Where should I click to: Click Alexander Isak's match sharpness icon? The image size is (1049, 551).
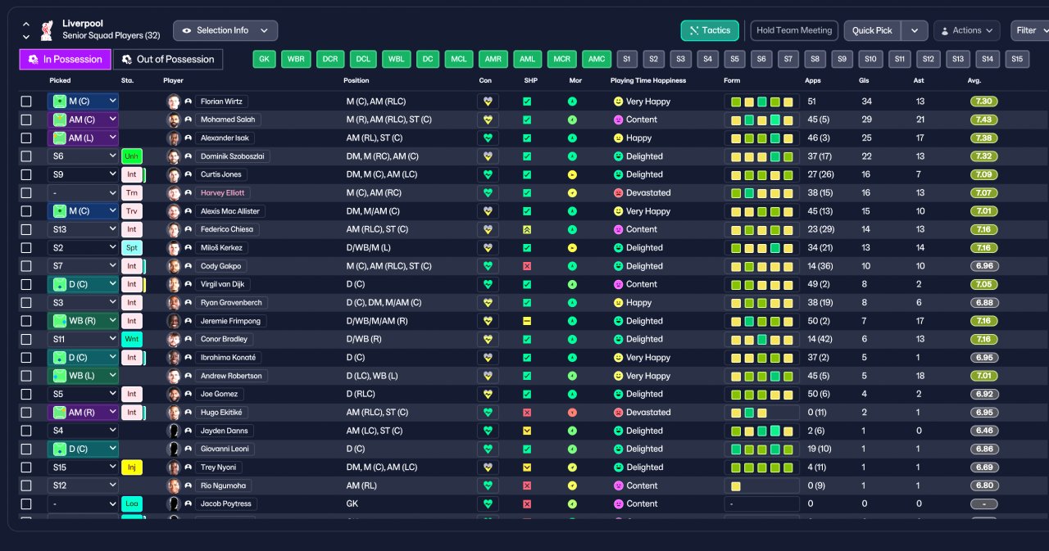click(x=527, y=138)
